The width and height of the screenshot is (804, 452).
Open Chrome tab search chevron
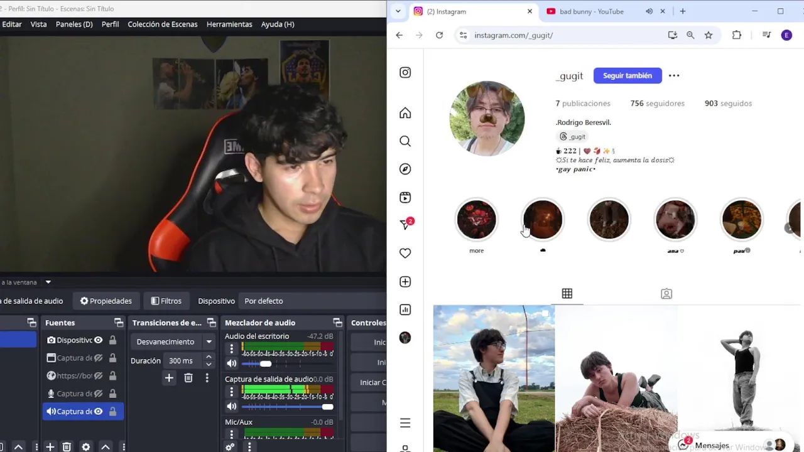398,11
